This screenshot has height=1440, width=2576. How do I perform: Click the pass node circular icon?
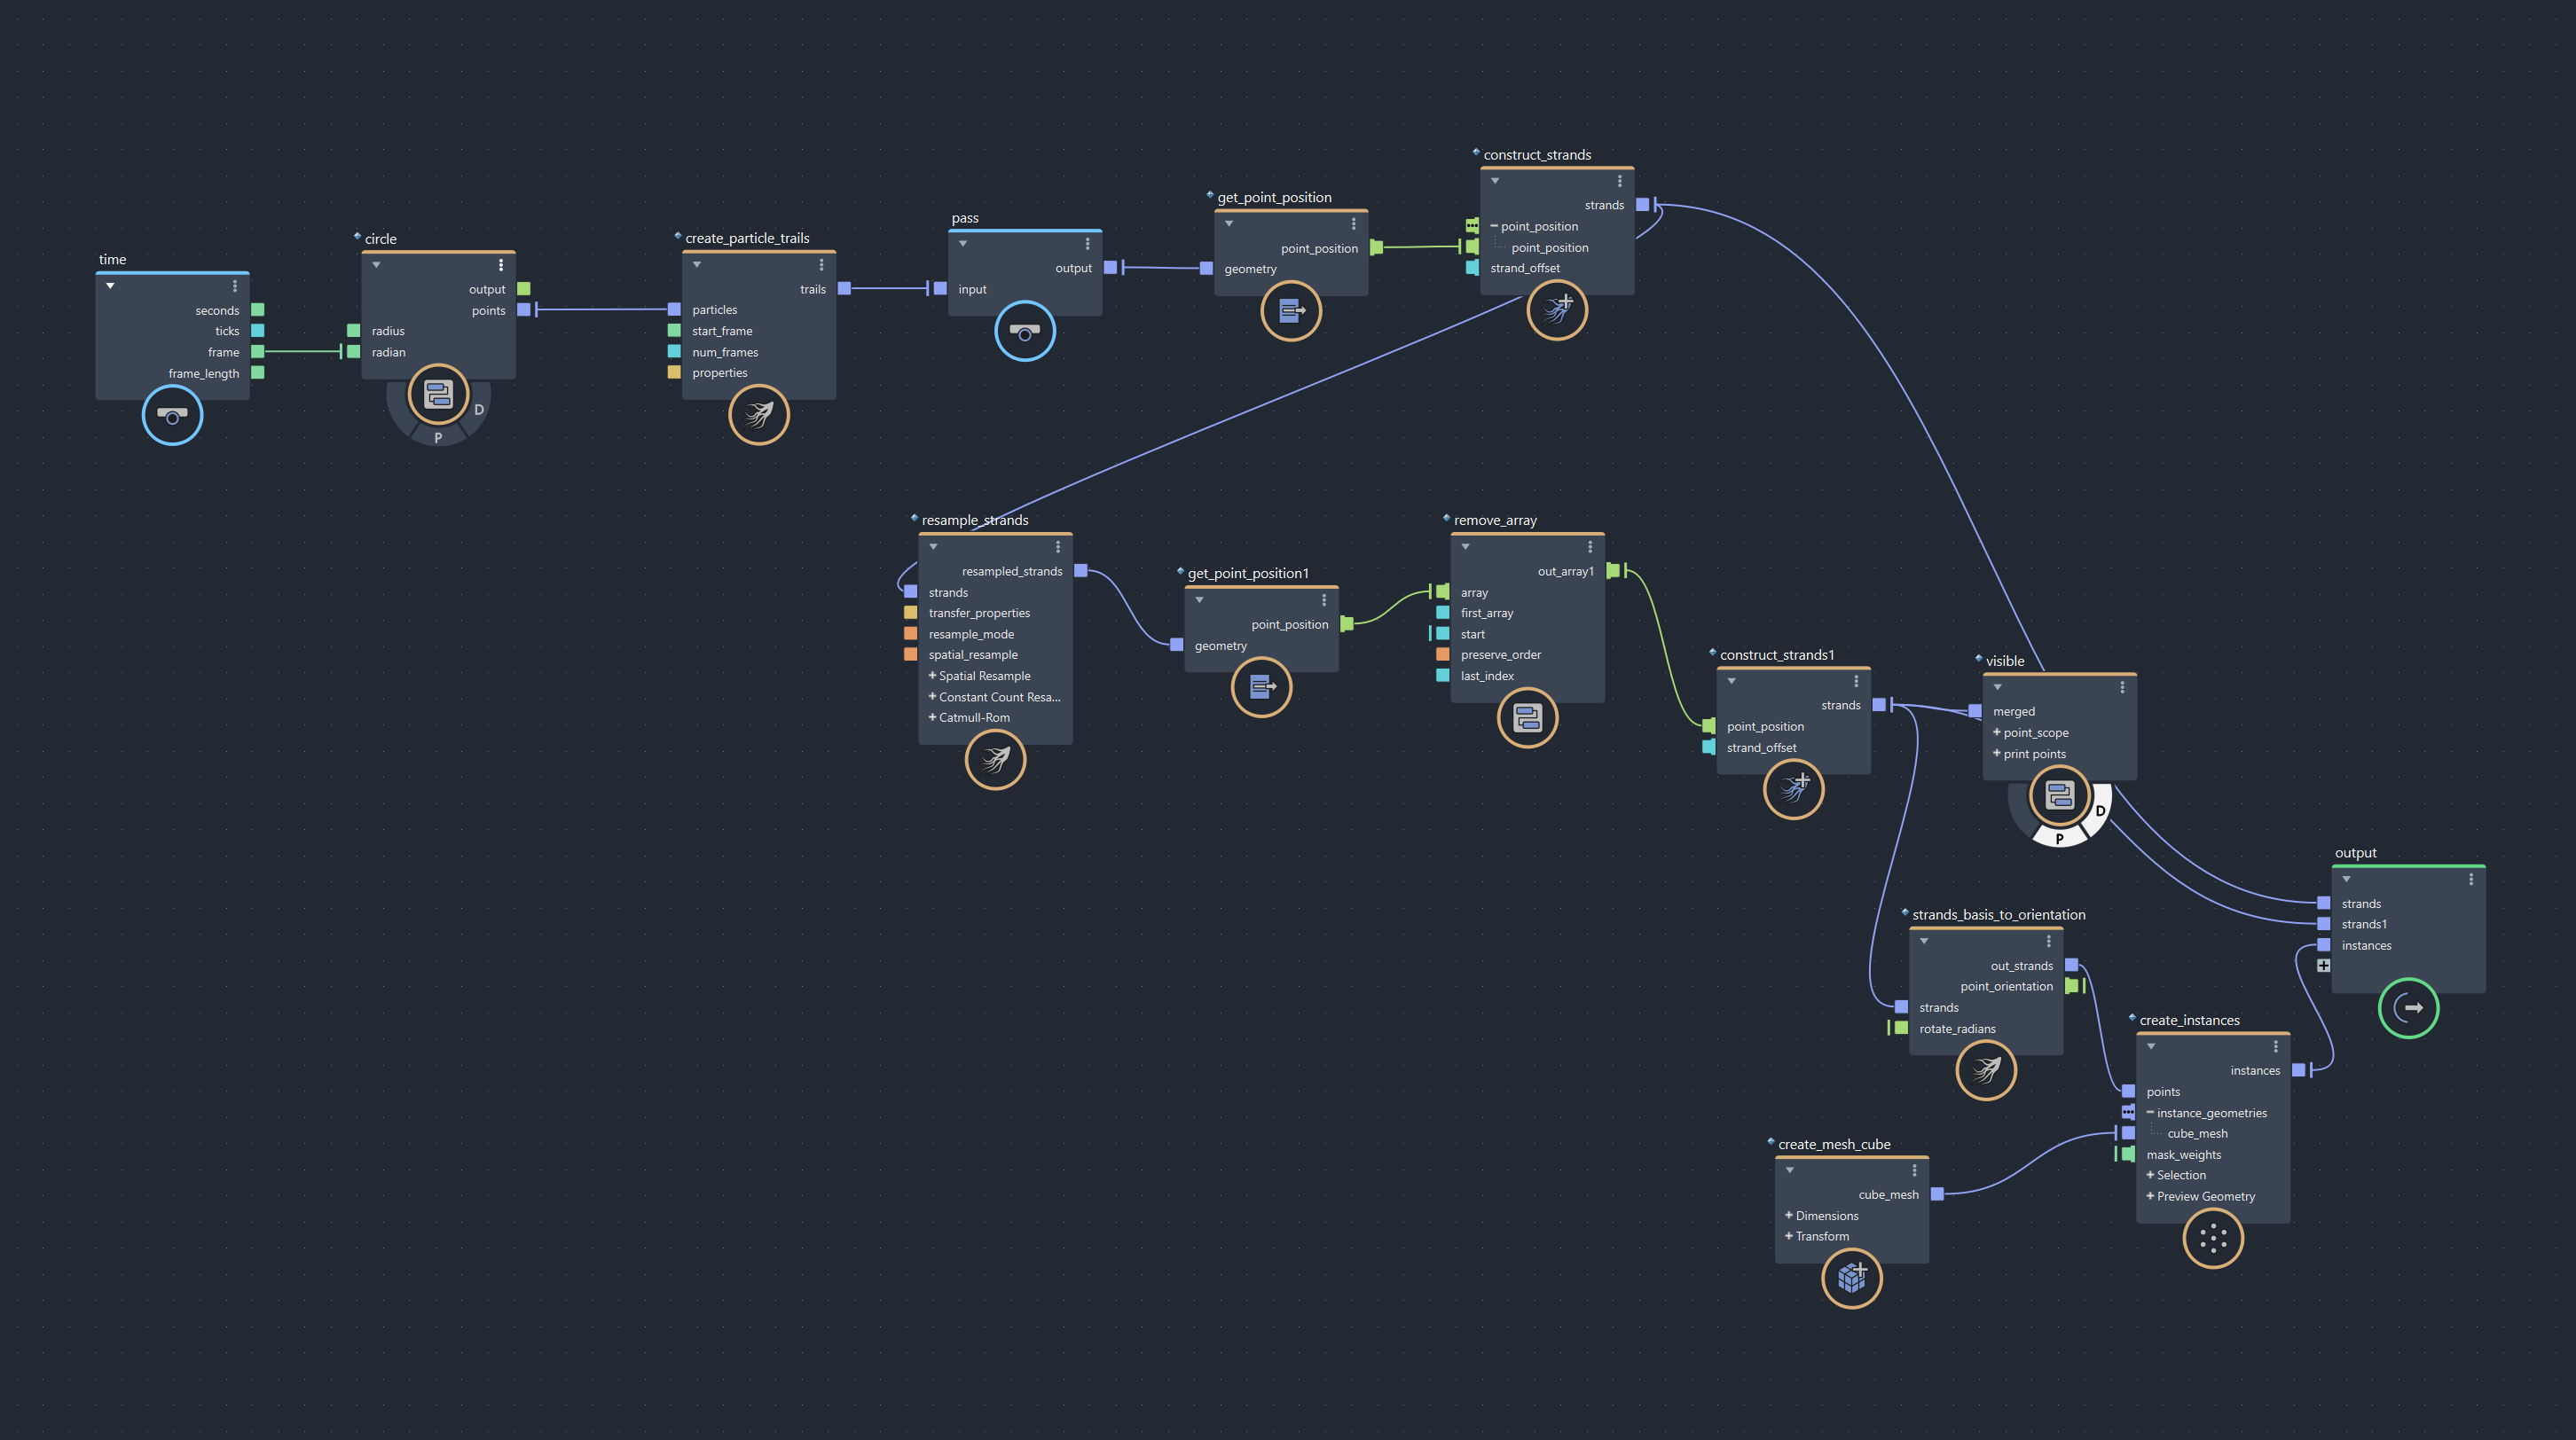[1025, 331]
